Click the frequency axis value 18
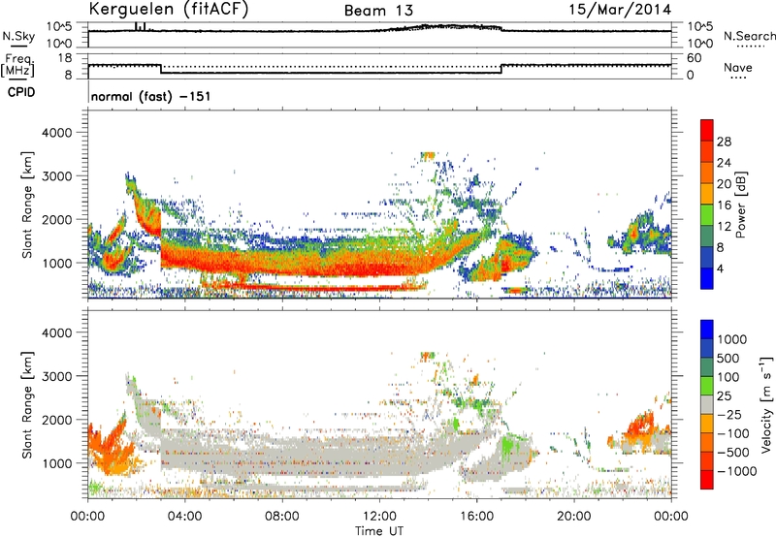The width and height of the screenshot is (776, 537). (65, 58)
